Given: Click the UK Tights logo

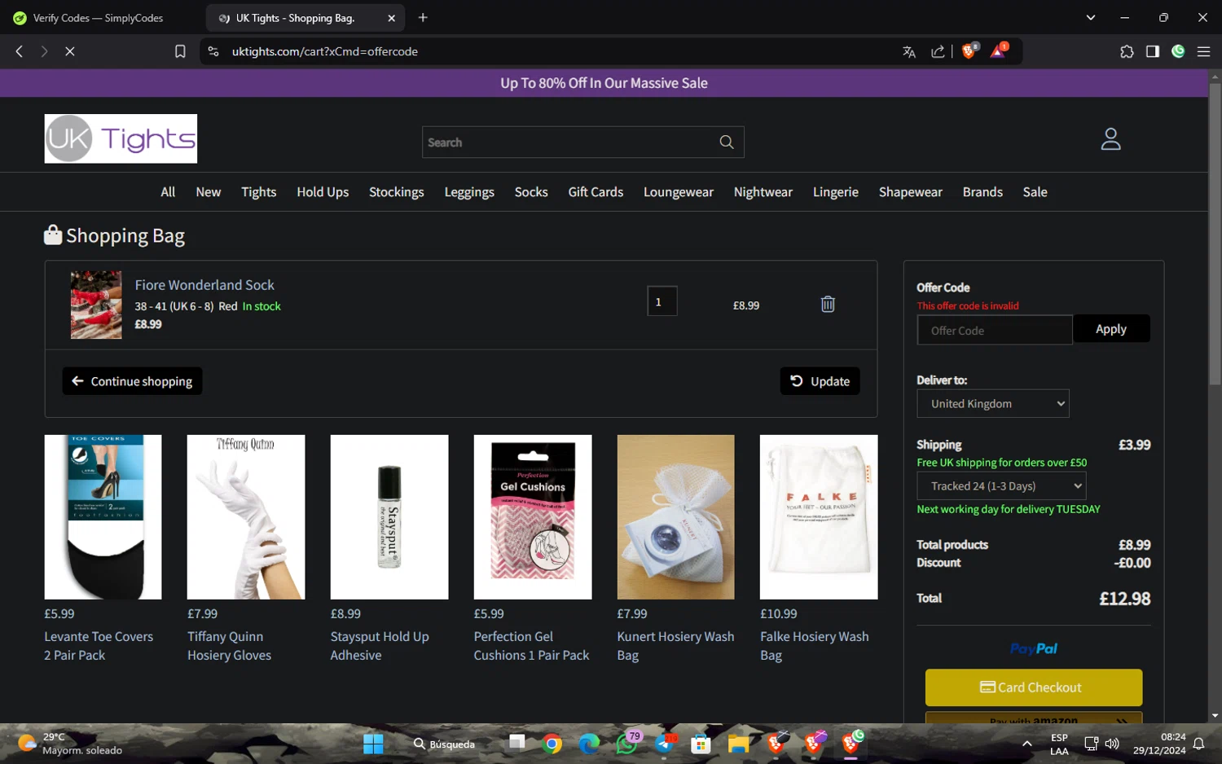Looking at the screenshot, I should 121,138.
